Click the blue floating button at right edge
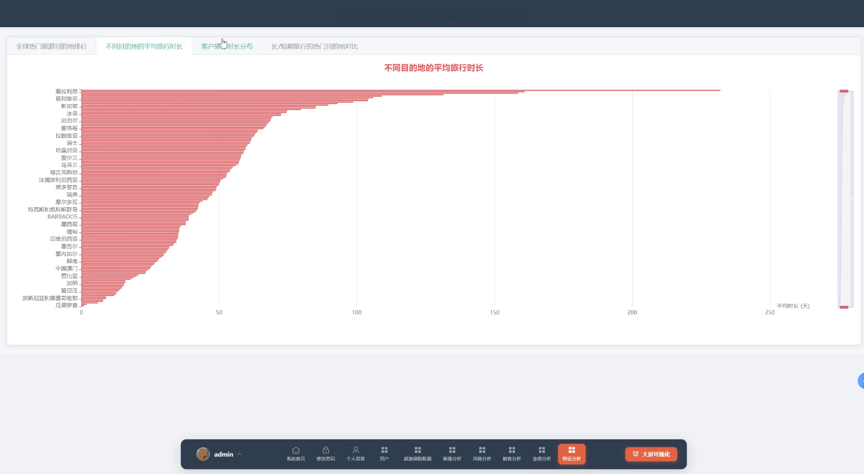The height and width of the screenshot is (474, 864). (861, 381)
